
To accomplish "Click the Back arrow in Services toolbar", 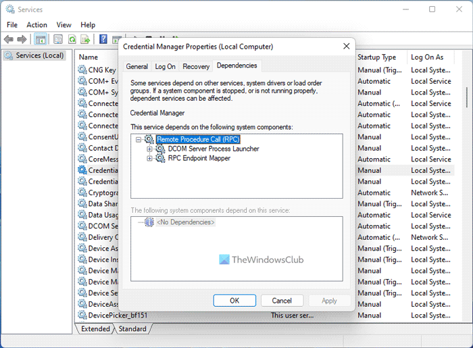I will [8, 39].
